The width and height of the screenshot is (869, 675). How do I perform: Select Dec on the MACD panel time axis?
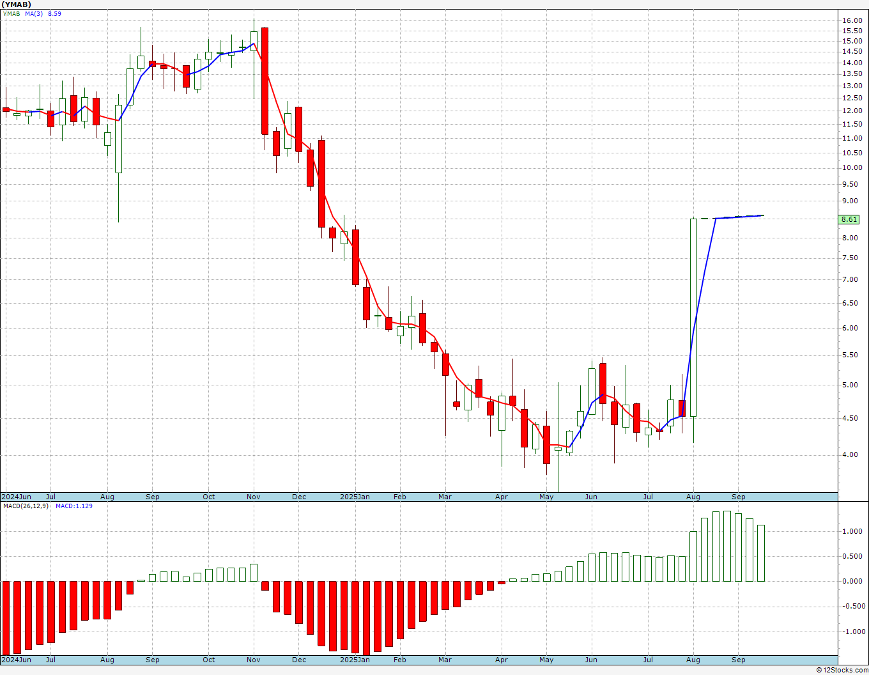(x=299, y=660)
